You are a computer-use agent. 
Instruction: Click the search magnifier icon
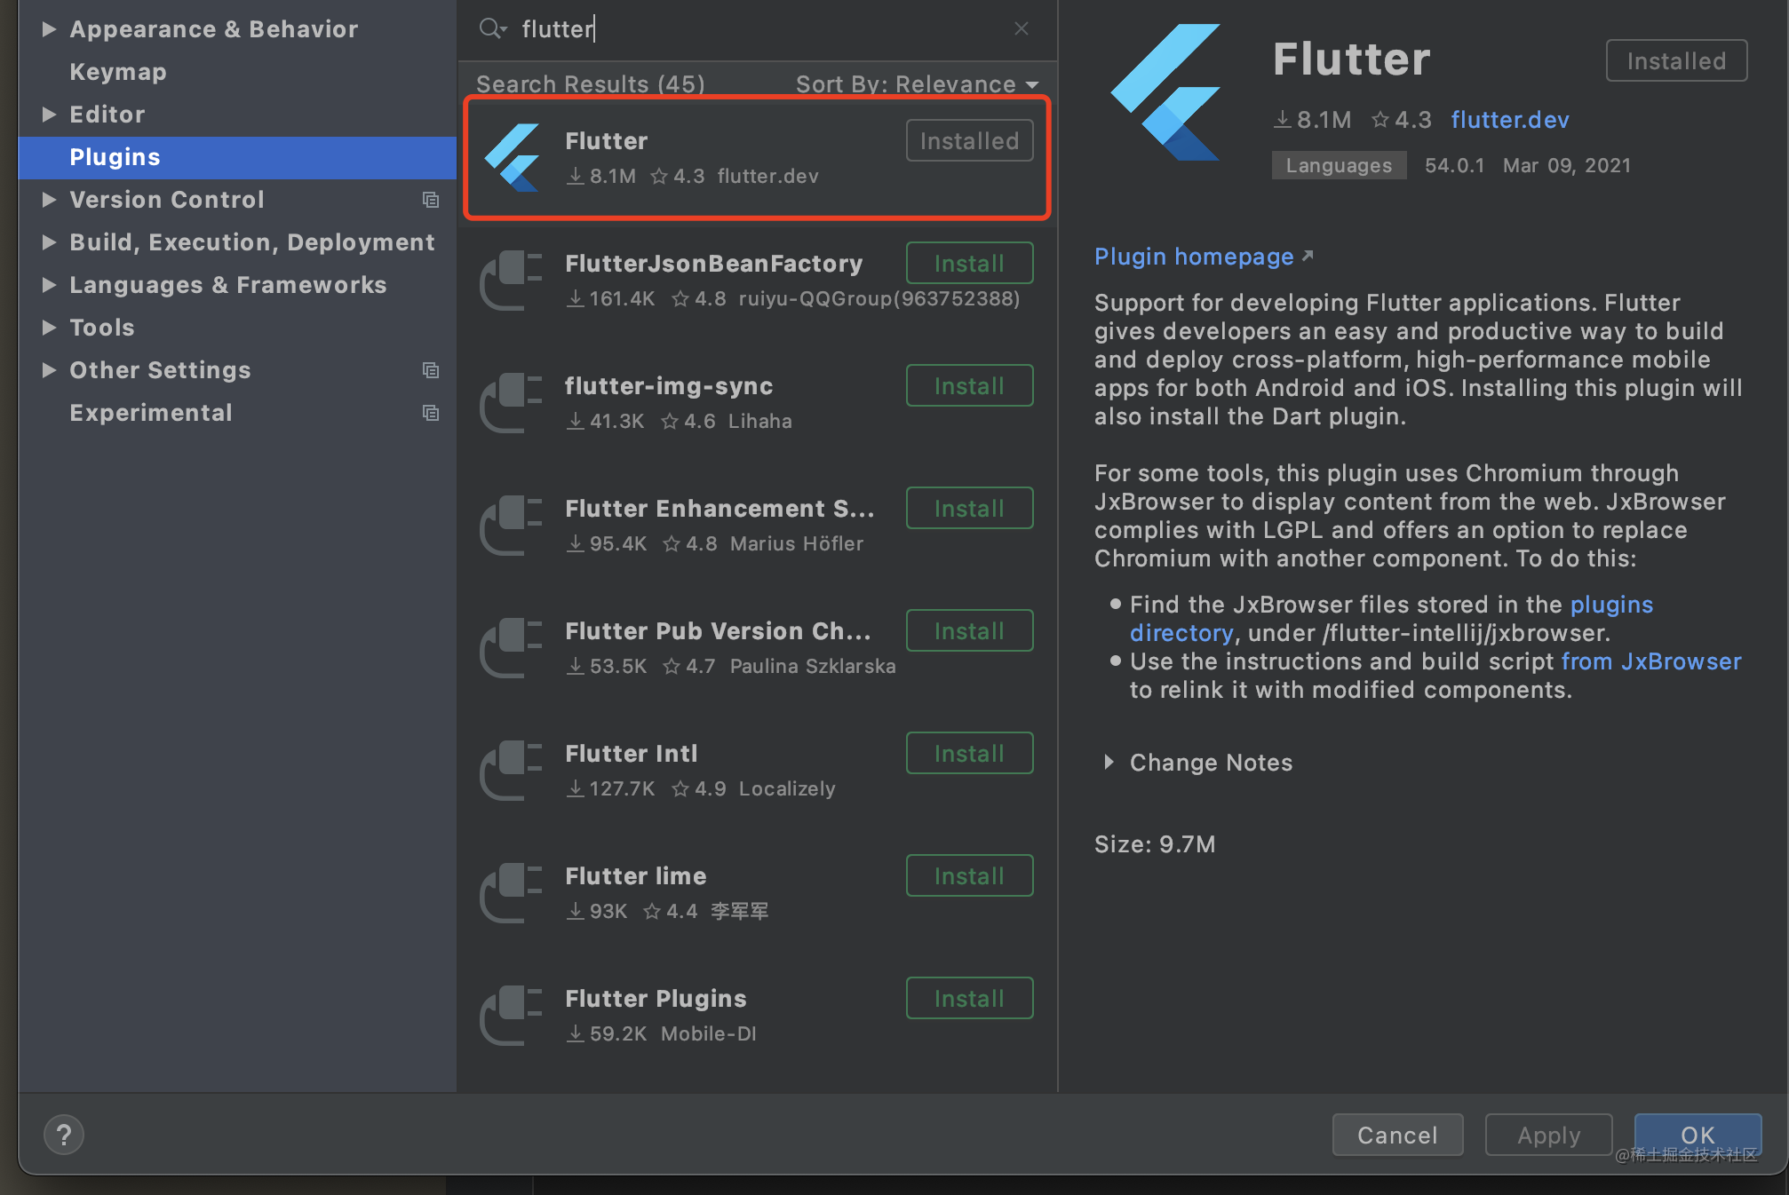pos(492,28)
